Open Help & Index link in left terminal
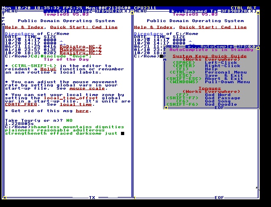 (24, 27)
